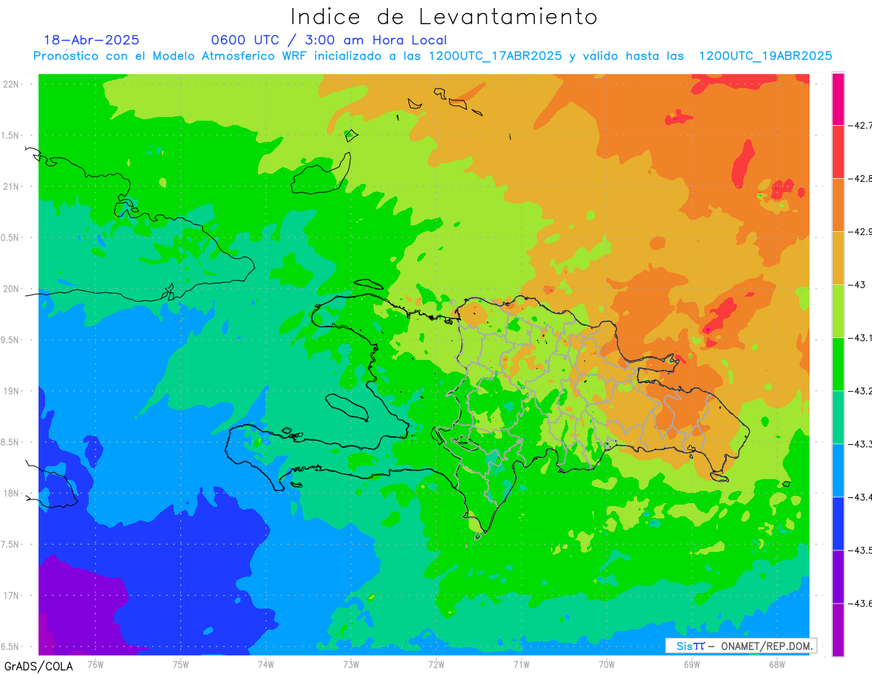Image resolution: width=872 pixels, height=674 pixels.
Task: Click the 68W longitude label
Action: coord(777,664)
